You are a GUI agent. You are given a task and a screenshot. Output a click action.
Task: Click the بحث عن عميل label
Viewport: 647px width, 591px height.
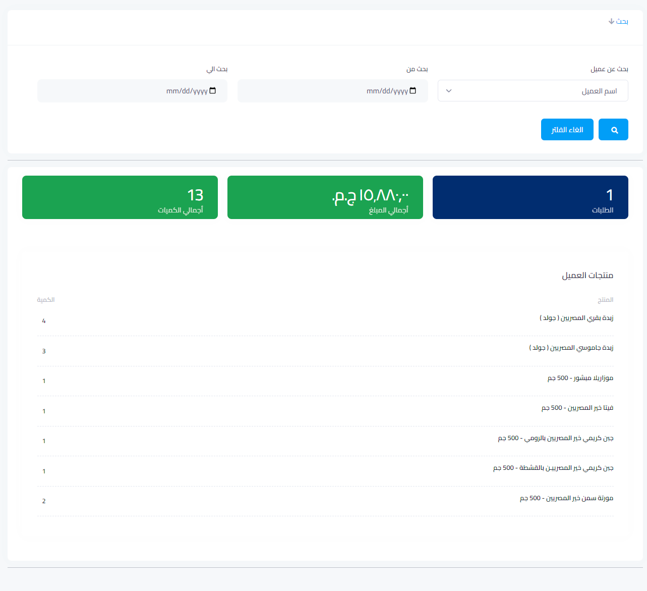pyautogui.click(x=609, y=69)
